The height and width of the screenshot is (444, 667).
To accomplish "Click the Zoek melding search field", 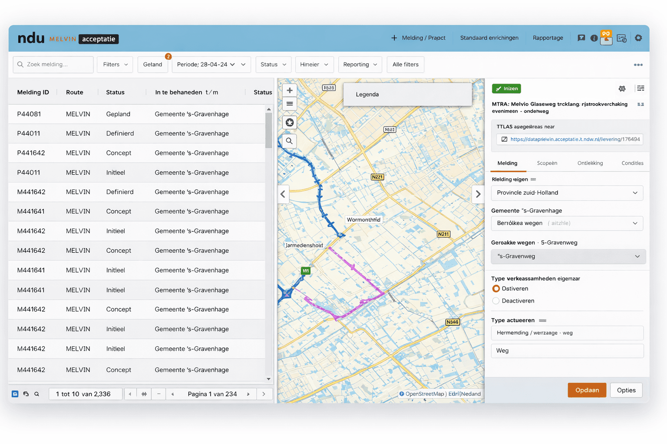I will [53, 65].
